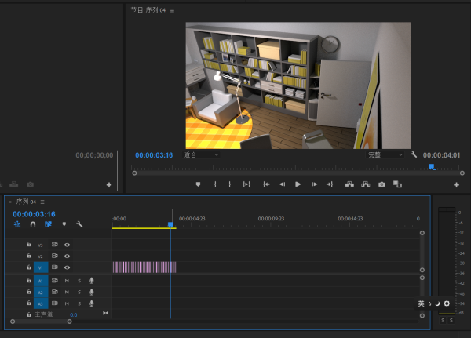Viewport: 471px width, 338px height.
Task: Toggle sync lock on V2 track
Action: tap(54, 256)
